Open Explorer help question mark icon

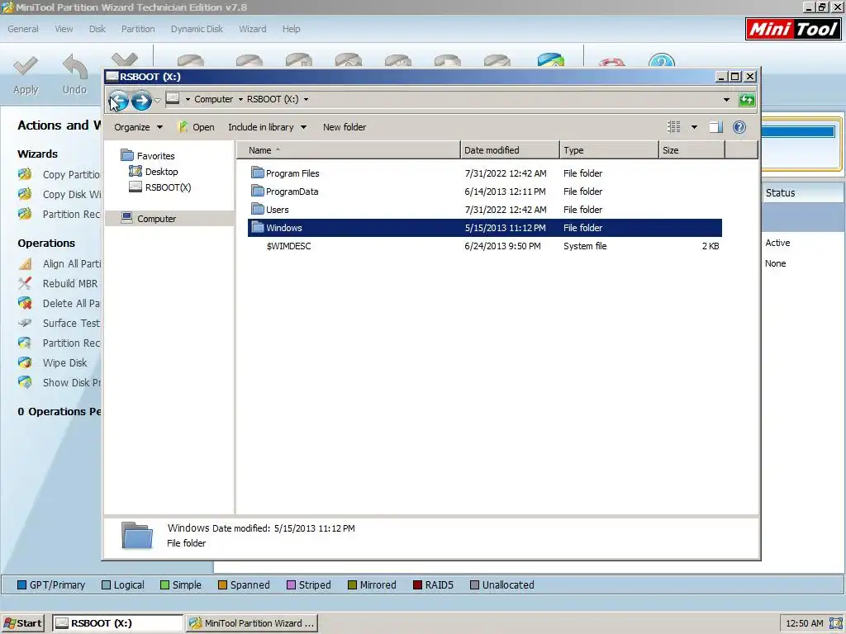click(x=739, y=126)
